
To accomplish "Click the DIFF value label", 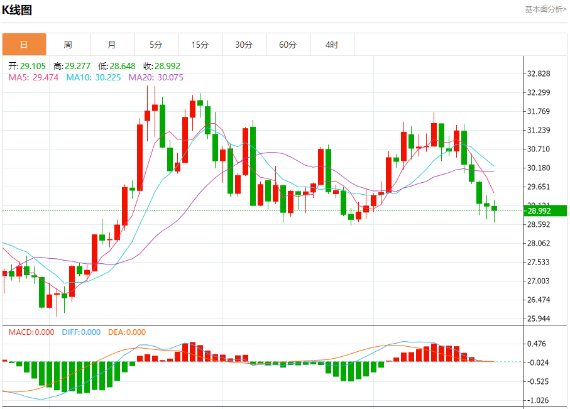I will tap(81, 332).
